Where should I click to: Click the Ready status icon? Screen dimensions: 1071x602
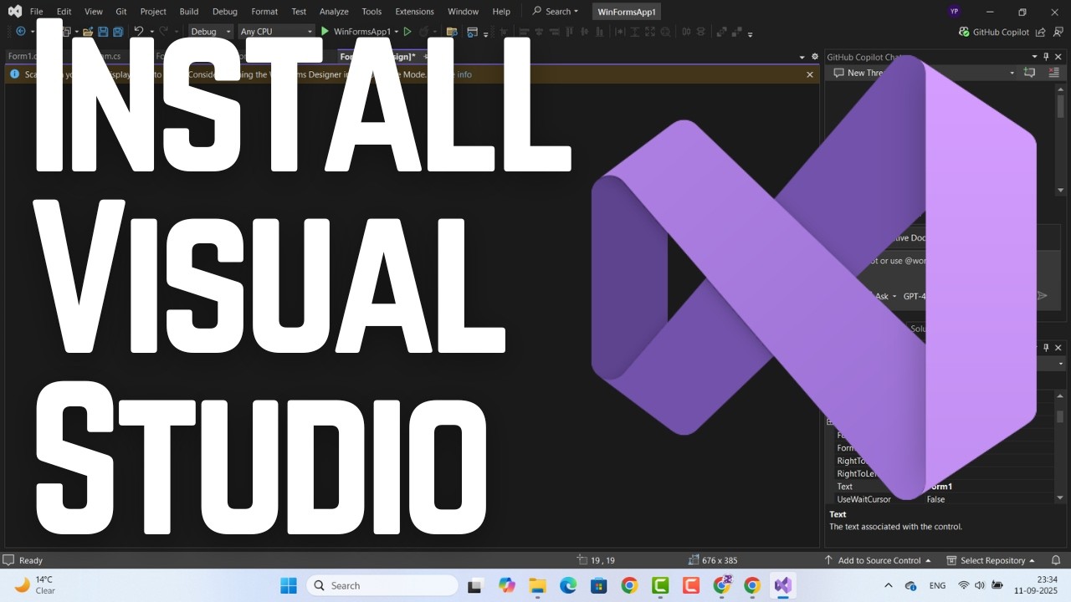pyautogui.click(x=8, y=560)
